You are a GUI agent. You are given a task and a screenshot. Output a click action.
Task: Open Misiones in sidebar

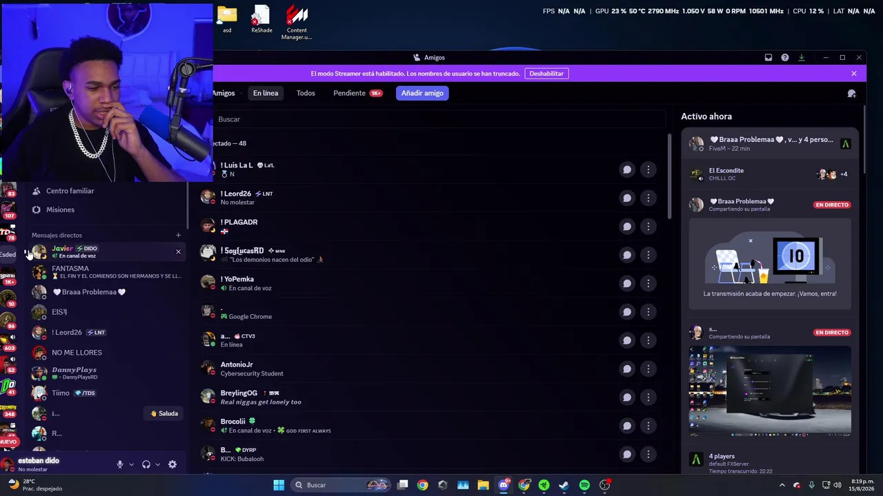[107, 209]
